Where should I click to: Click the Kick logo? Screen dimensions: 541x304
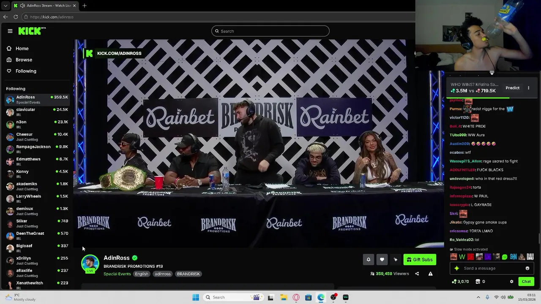pos(31,31)
